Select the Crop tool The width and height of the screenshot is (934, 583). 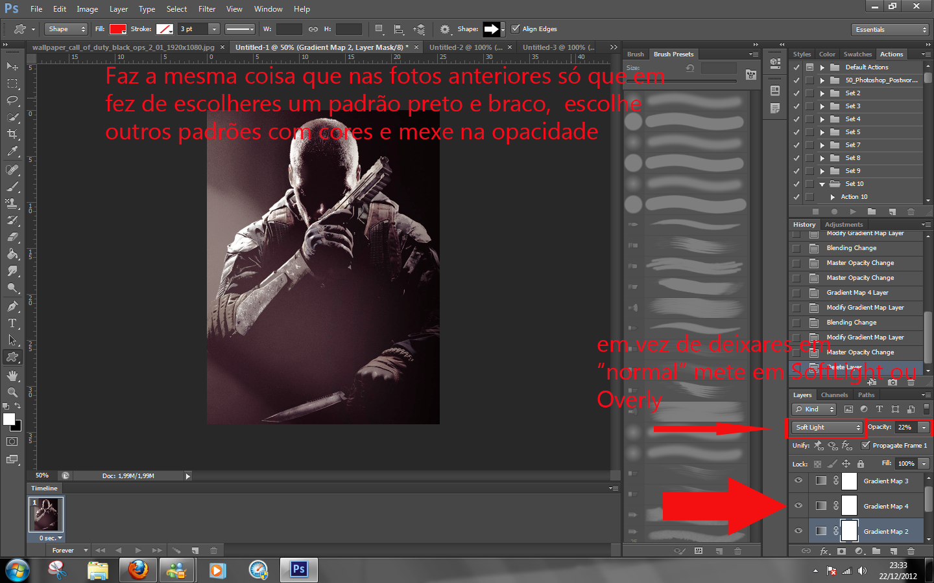point(12,134)
